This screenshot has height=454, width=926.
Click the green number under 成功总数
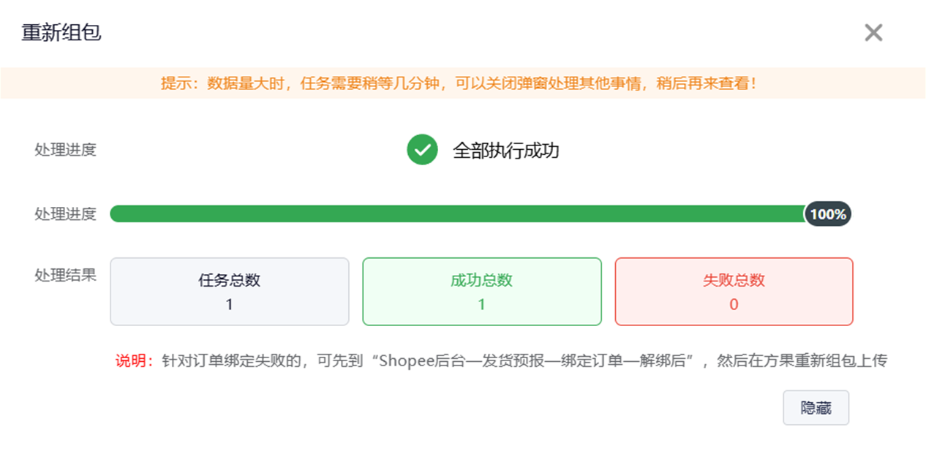[481, 305]
